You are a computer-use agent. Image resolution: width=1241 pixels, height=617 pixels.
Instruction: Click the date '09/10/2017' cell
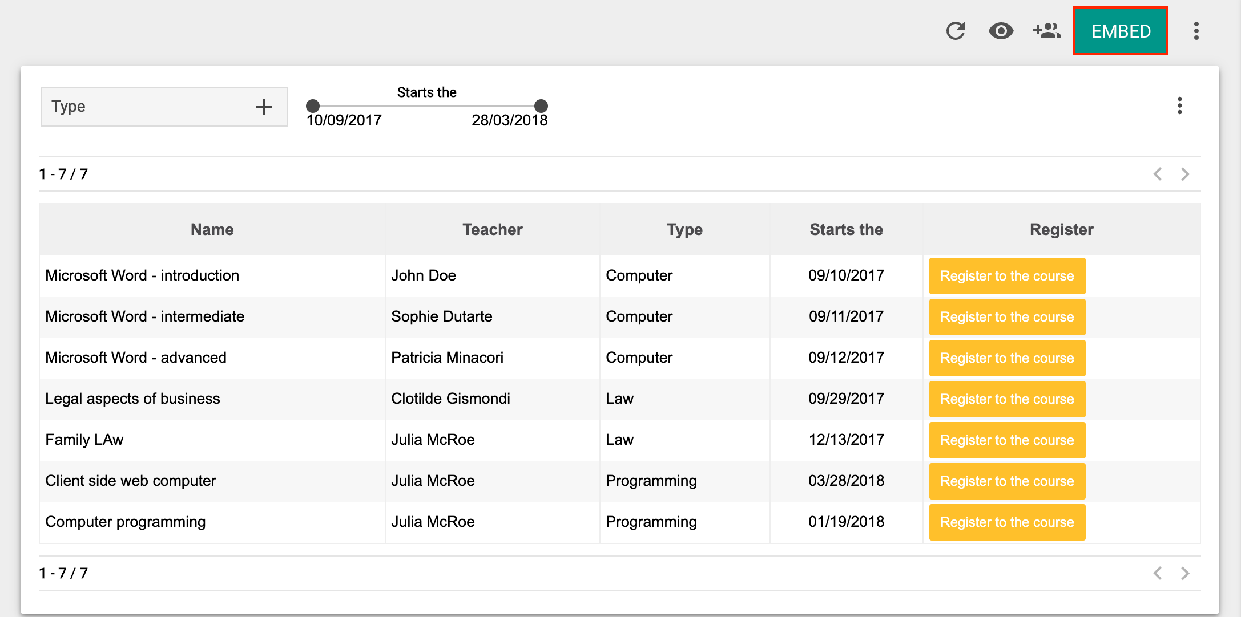click(x=847, y=275)
